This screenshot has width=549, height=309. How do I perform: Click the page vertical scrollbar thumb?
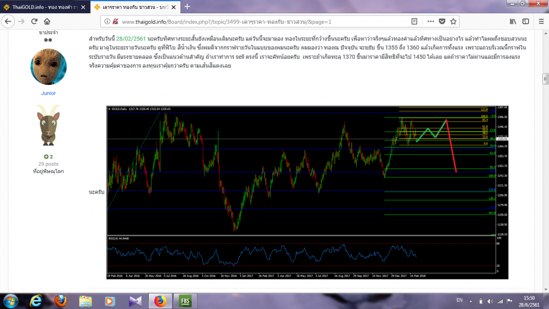pos(545,78)
